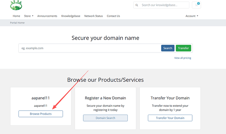Open the shopping cart icon
This screenshot has height=134, width=226.
pyautogui.click(x=197, y=5)
